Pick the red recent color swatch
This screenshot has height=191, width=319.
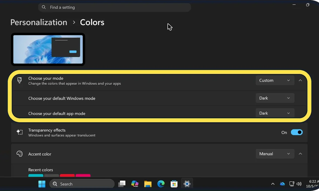pos(67,175)
